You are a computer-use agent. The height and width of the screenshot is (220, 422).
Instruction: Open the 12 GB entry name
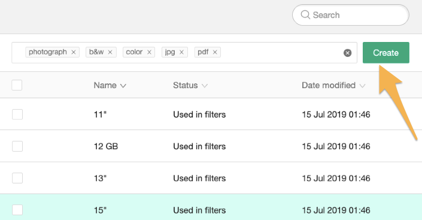click(106, 146)
